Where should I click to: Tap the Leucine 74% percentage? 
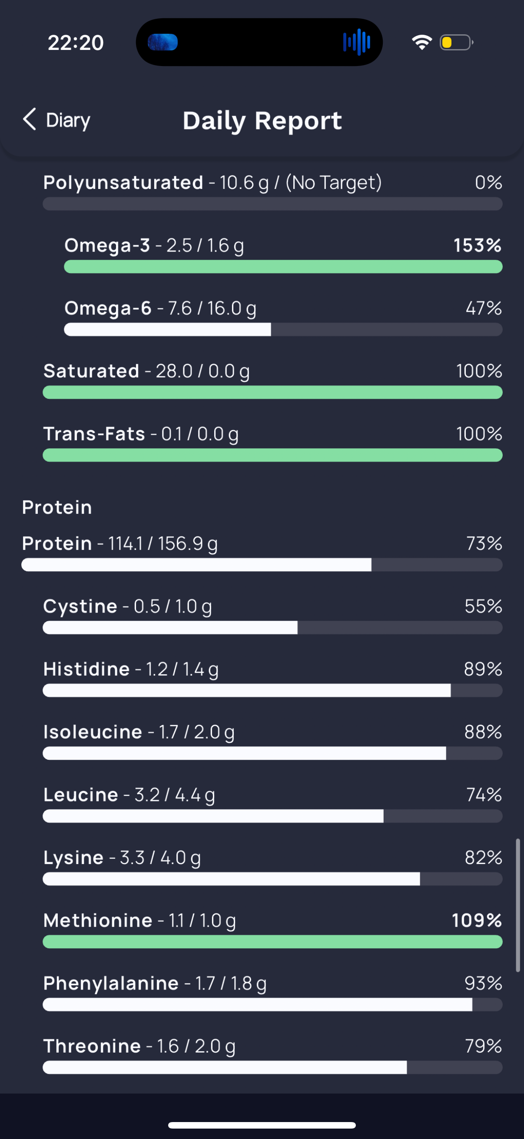tap(484, 795)
